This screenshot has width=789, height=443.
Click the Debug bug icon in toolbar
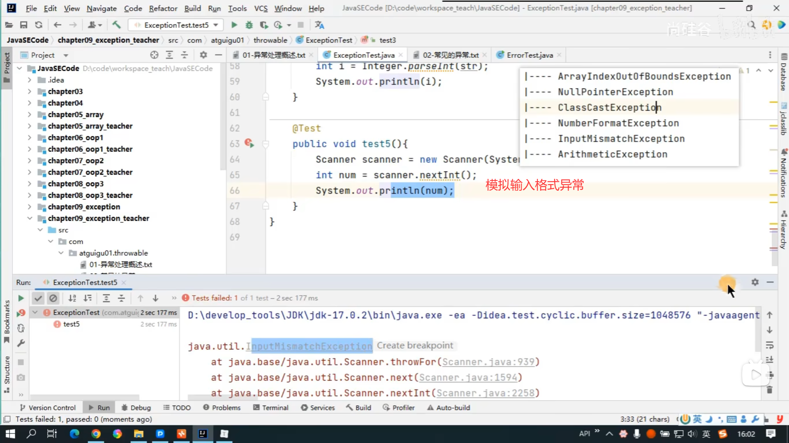point(249,25)
